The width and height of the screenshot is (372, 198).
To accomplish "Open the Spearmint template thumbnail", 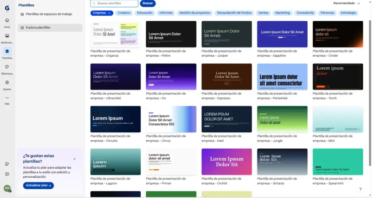I will [338, 162].
